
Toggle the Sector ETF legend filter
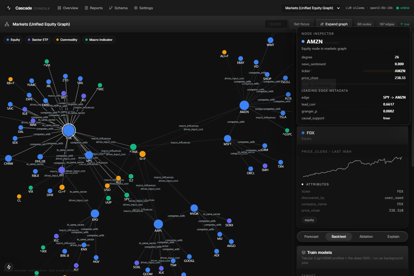coord(38,40)
